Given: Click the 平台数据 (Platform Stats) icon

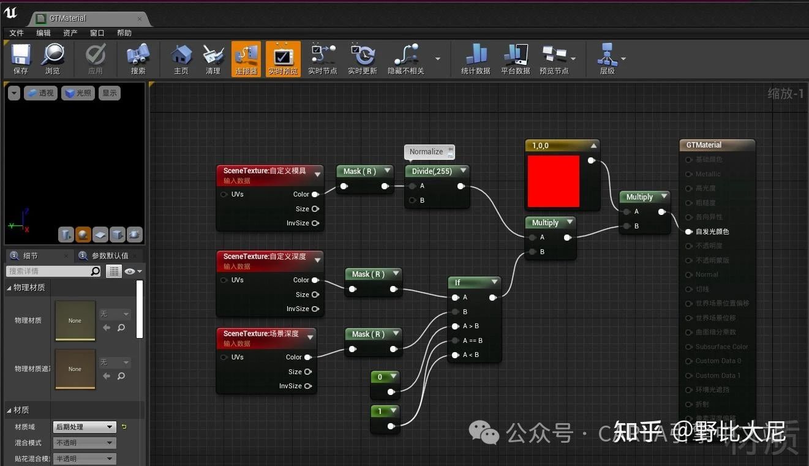Looking at the screenshot, I should point(515,56).
